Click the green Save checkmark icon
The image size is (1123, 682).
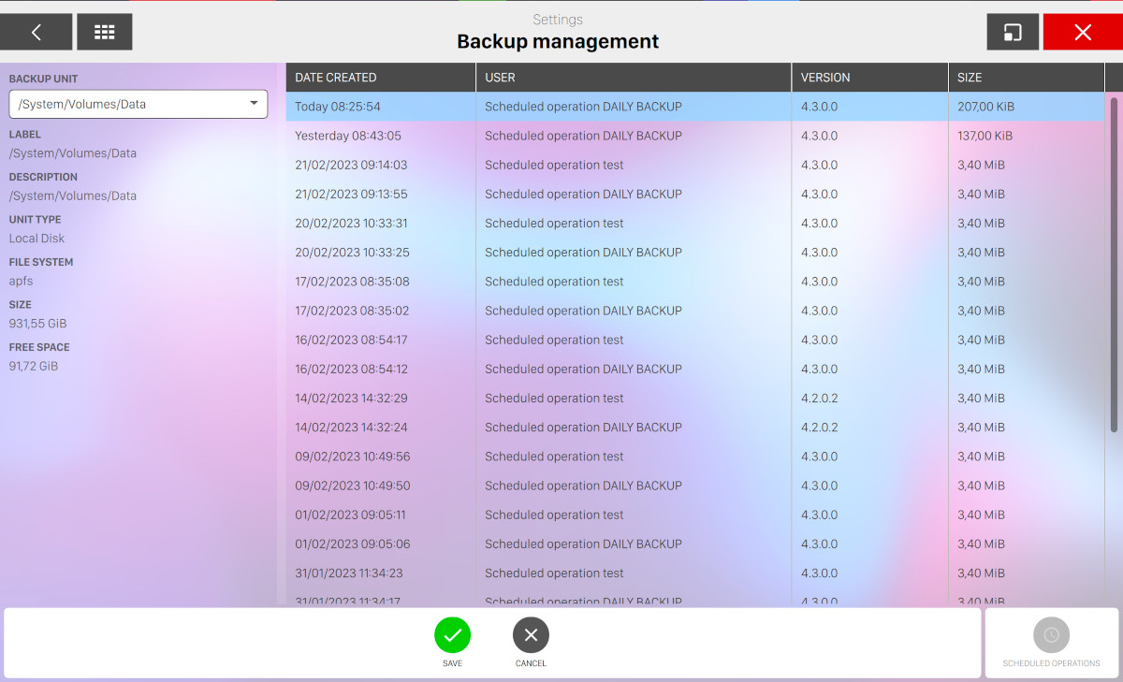point(452,635)
